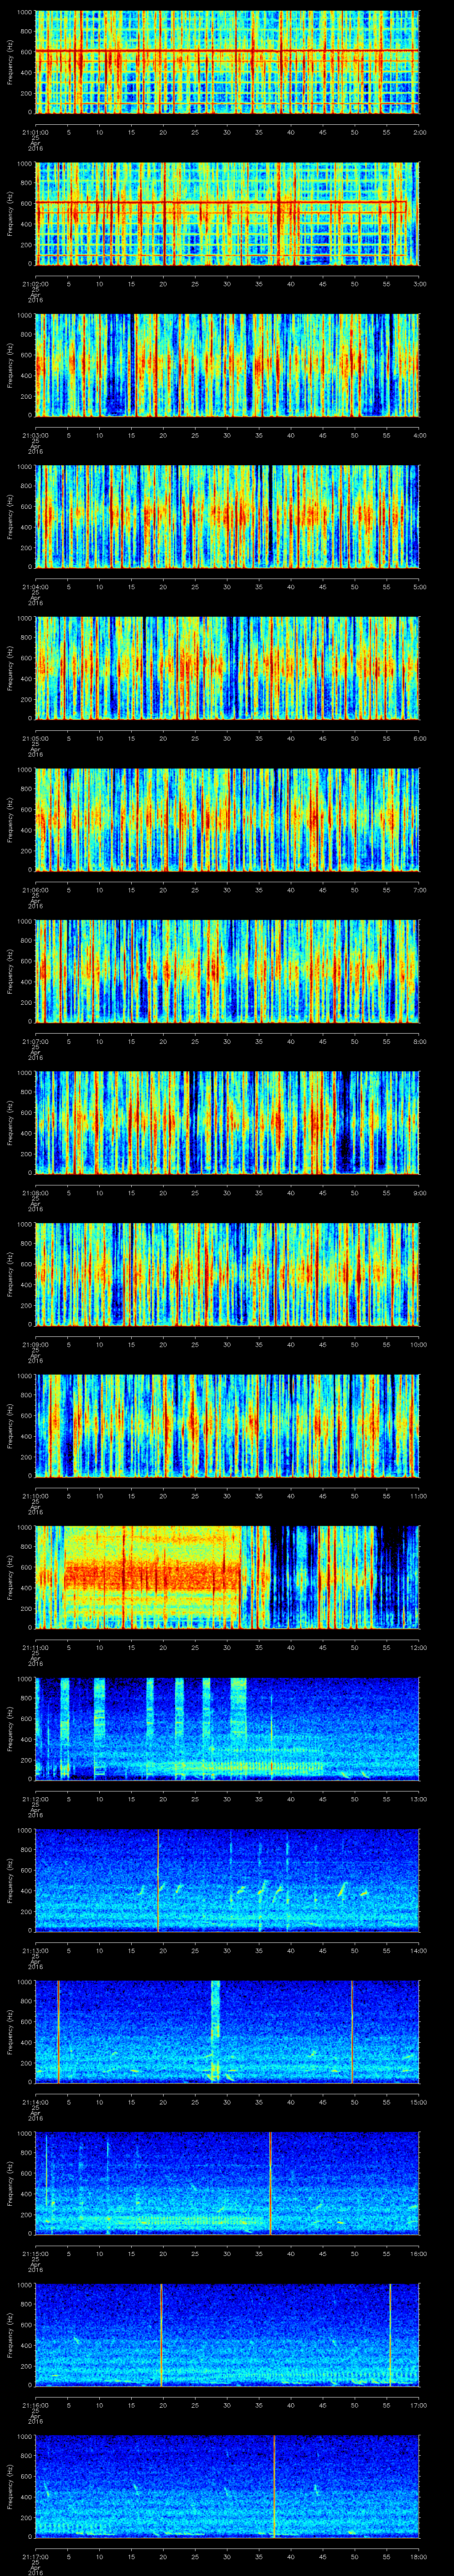
Task: Click the '21:09:00' start time label
Action: pos(35,1343)
